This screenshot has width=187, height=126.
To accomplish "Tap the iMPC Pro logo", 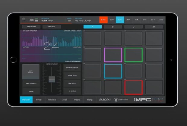I will pyautogui.click(x=149, y=100).
